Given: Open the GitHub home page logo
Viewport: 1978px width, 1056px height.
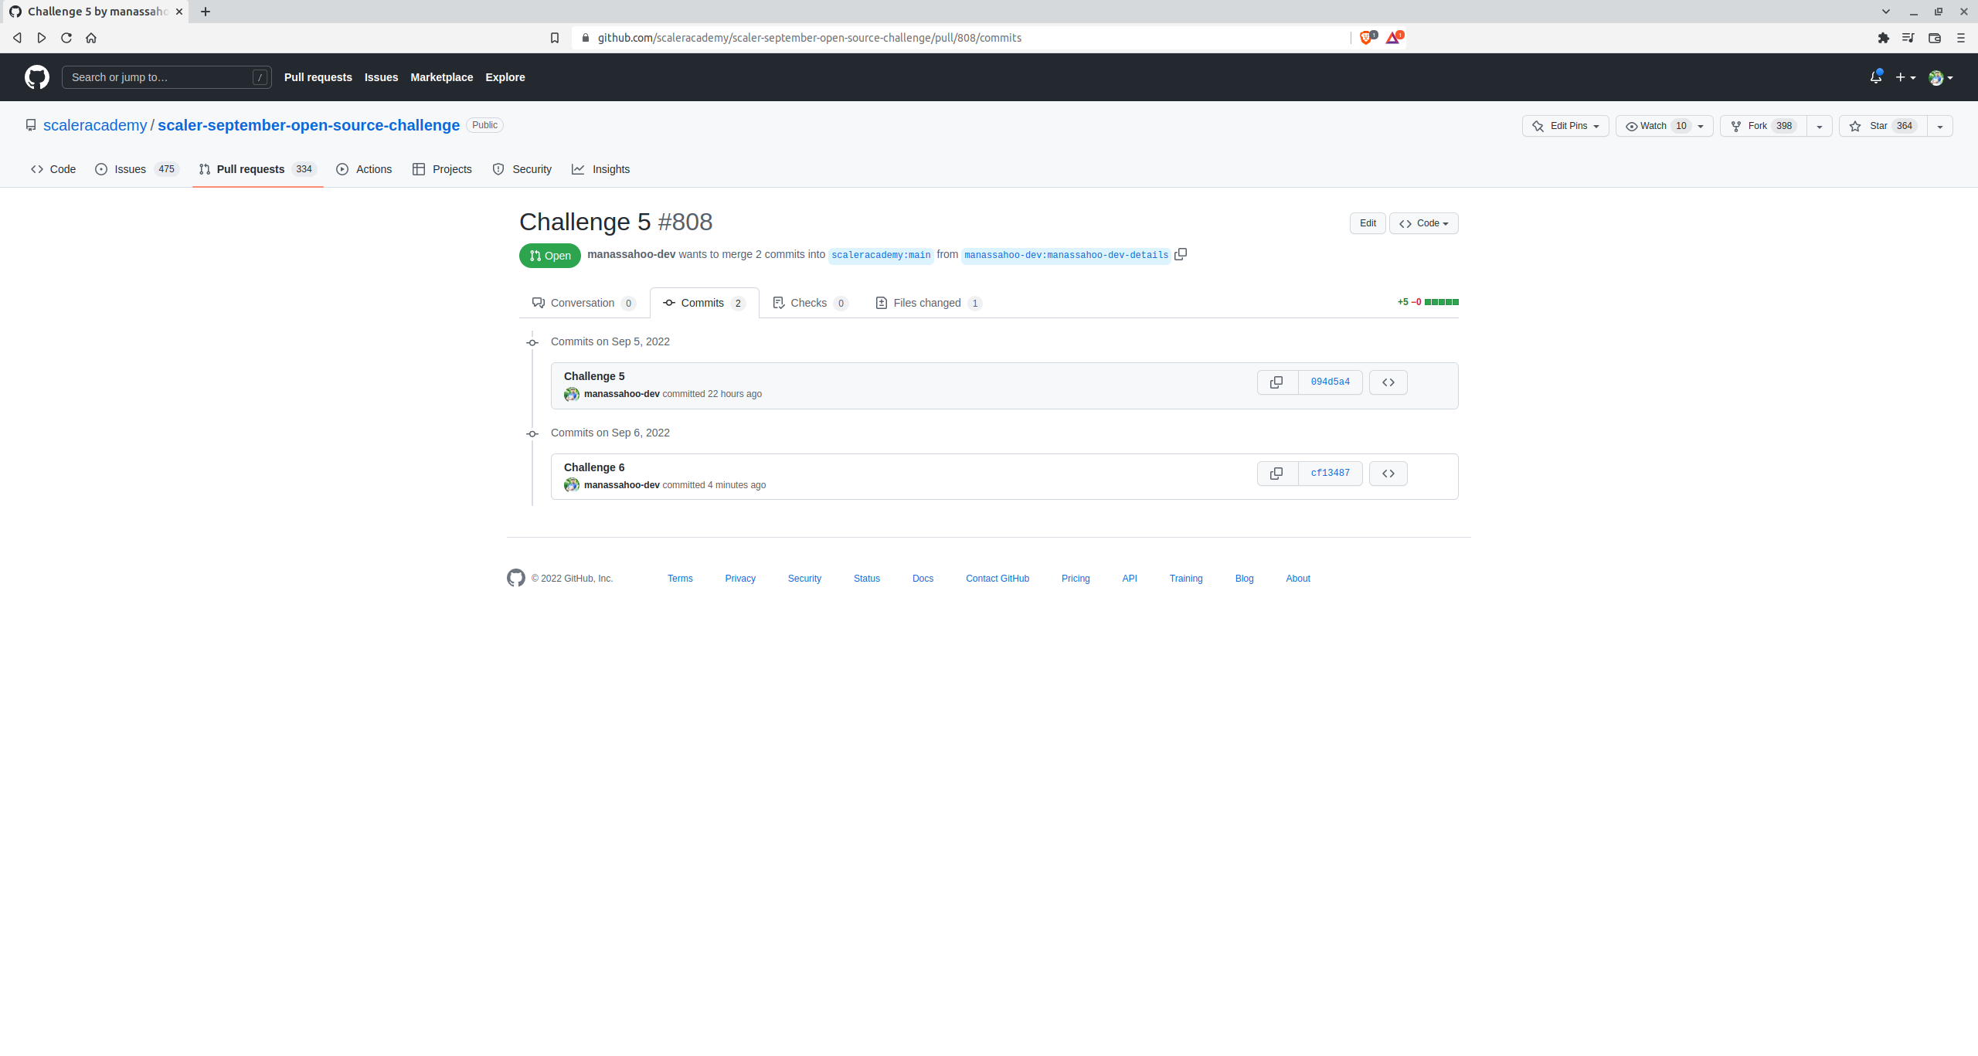Looking at the screenshot, I should (x=36, y=76).
